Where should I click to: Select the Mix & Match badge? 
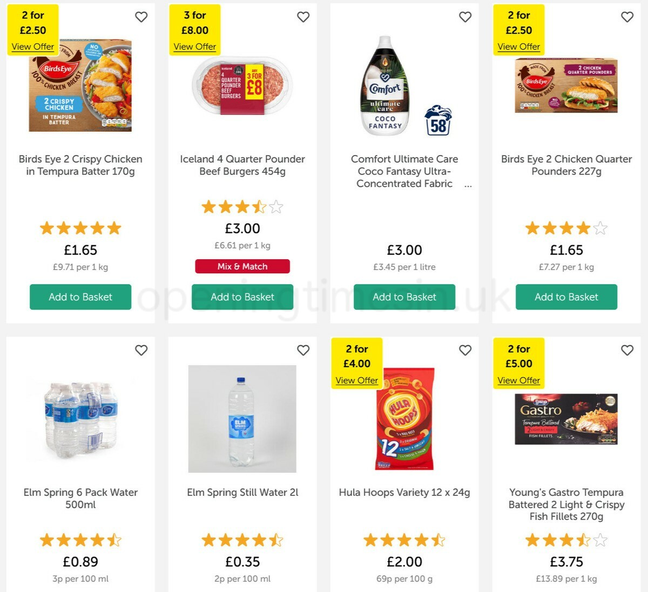(x=242, y=266)
